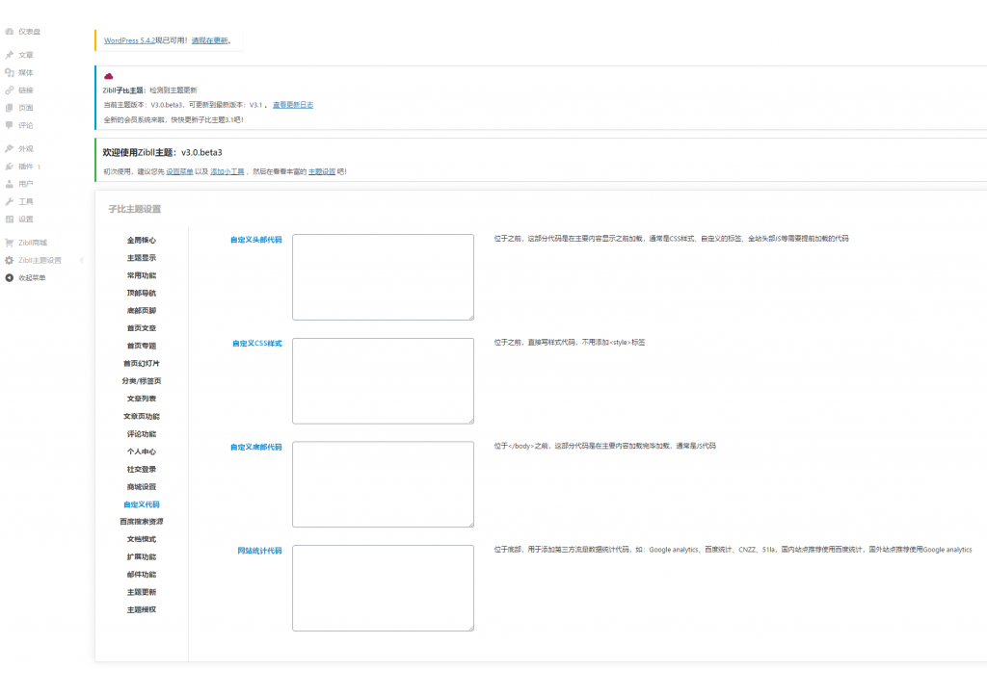The height and width of the screenshot is (696, 987).
Task: Click the description mentioning <style> tag
Action: (569, 343)
